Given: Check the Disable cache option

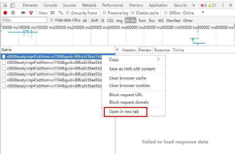Looking at the screenshot, I should click(133, 13).
